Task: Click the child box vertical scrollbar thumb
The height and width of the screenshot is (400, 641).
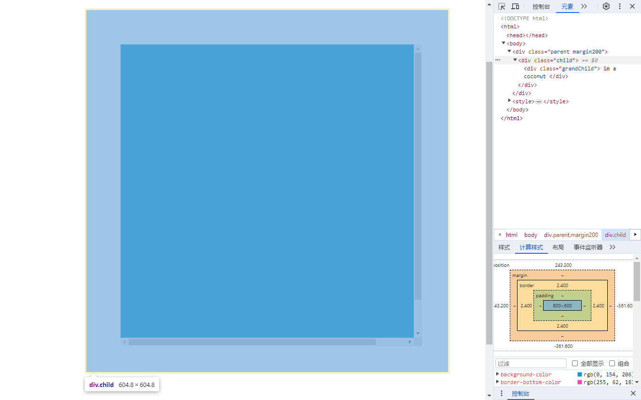Action: click(x=418, y=176)
